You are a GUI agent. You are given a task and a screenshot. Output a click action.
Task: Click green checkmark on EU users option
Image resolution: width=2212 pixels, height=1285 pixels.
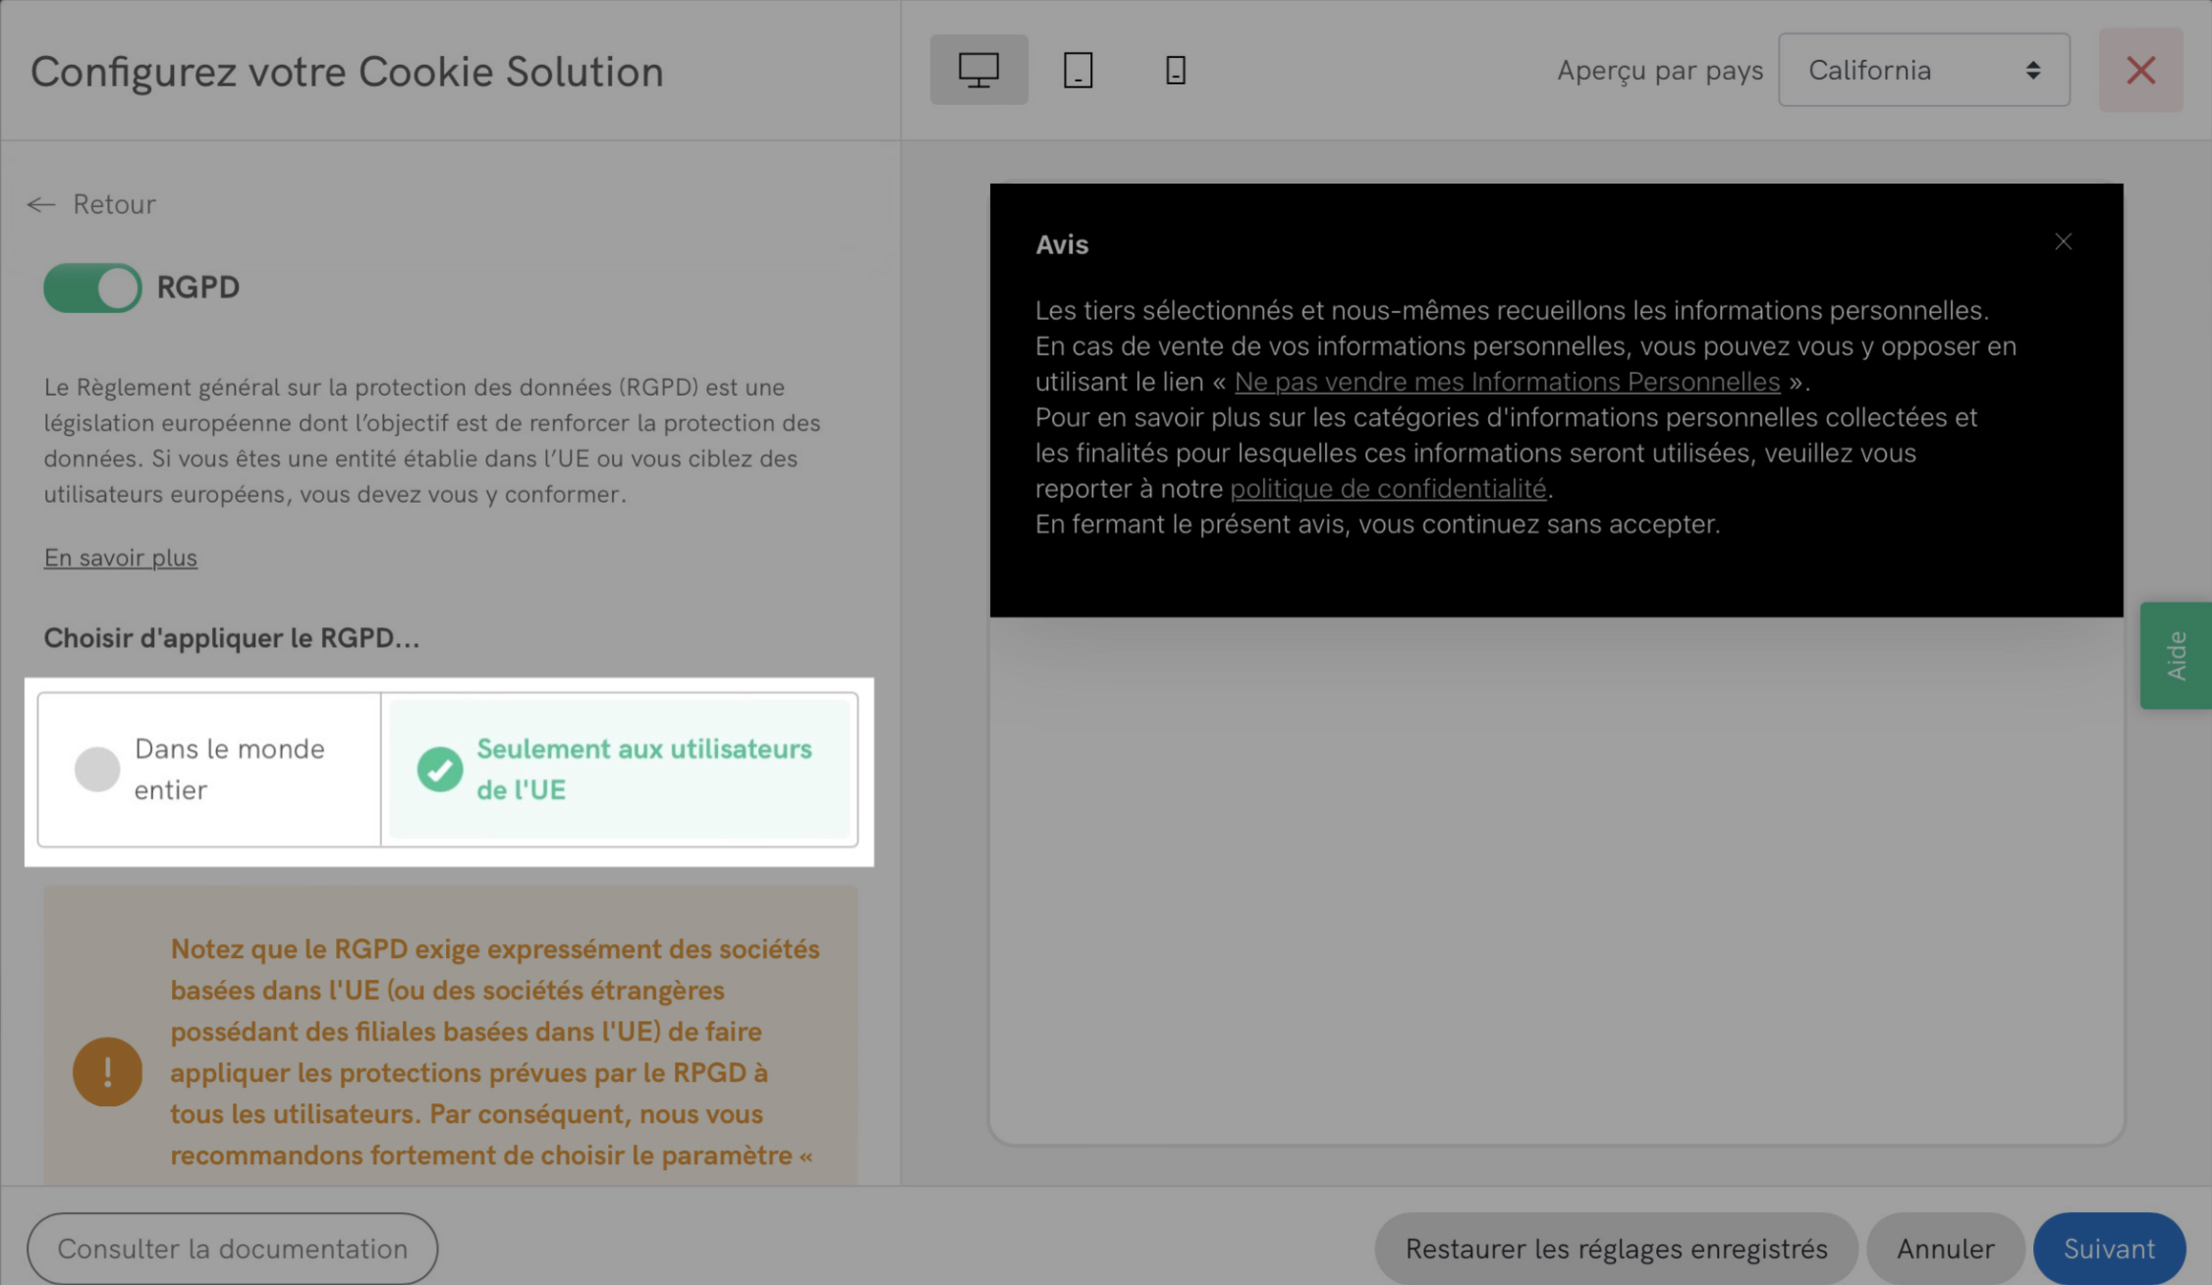pos(440,769)
